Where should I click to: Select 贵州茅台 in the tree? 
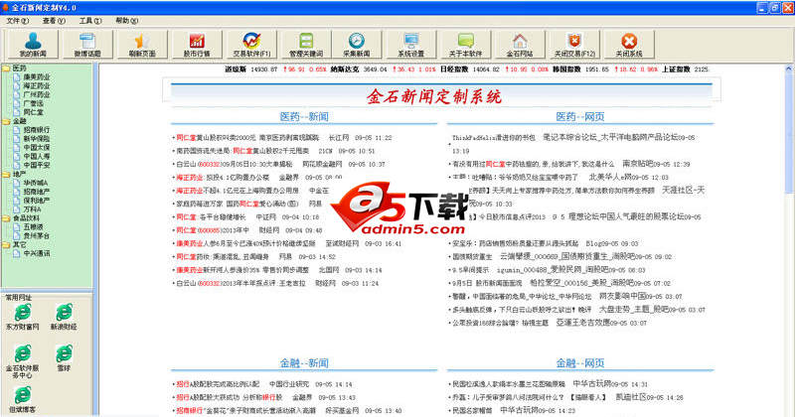(37, 235)
